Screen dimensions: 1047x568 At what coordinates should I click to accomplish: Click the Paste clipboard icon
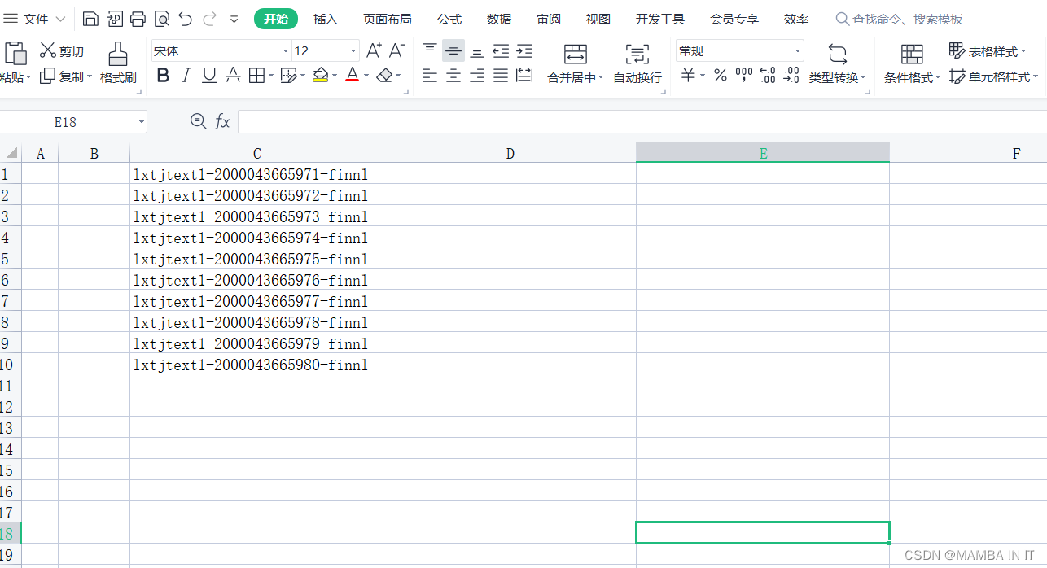[15, 54]
